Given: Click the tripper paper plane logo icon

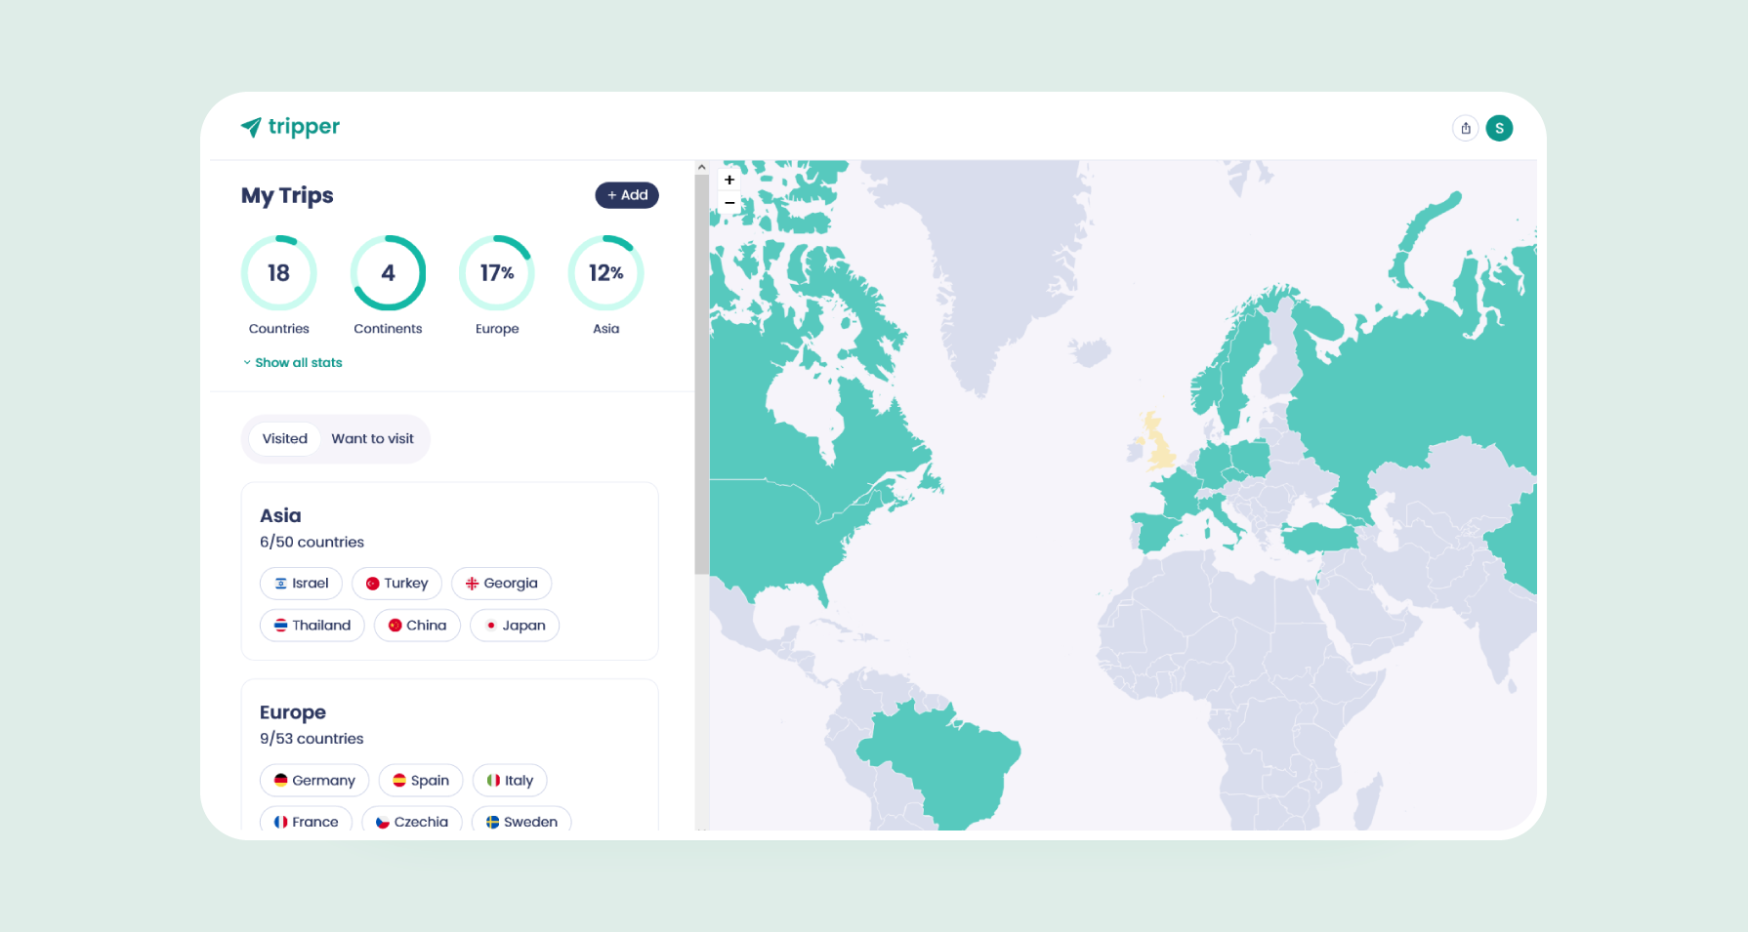Looking at the screenshot, I should tap(252, 127).
